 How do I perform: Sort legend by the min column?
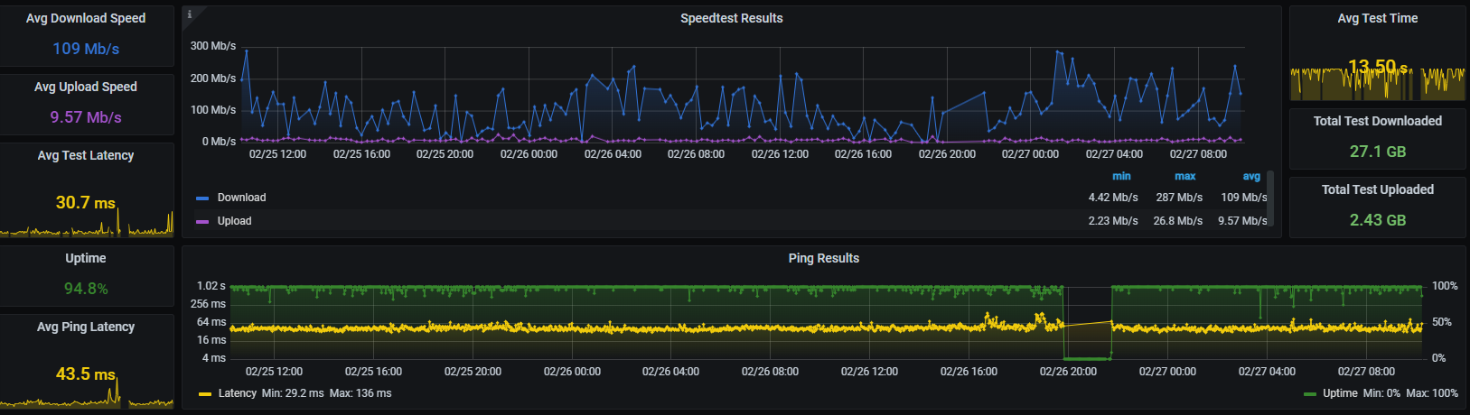[x=1121, y=177]
